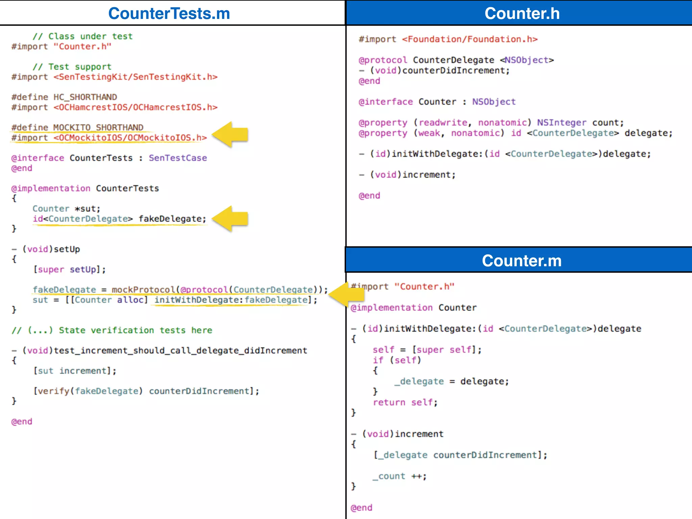Click the SenTestCase superclass name
The image size is (692, 519).
point(178,158)
